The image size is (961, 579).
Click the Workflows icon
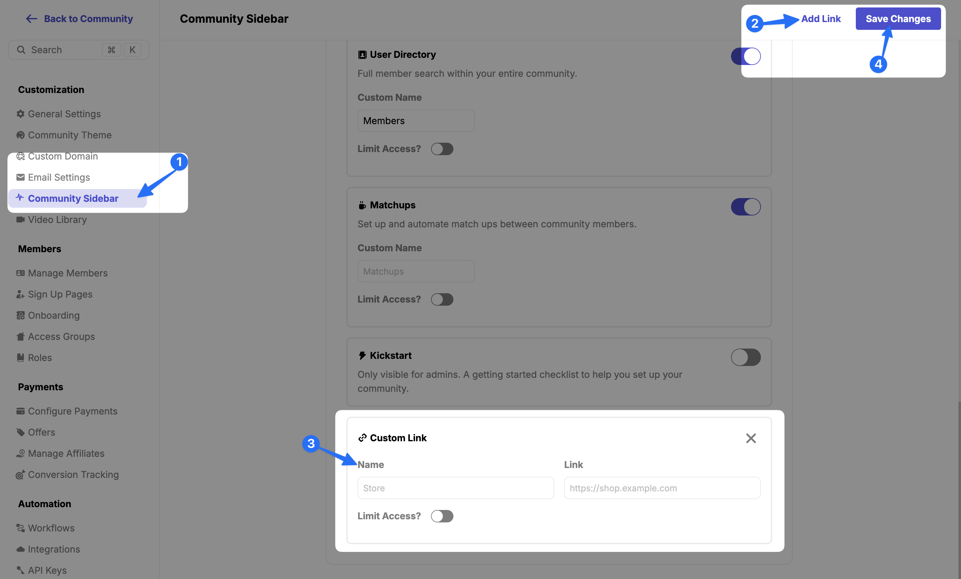point(20,528)
